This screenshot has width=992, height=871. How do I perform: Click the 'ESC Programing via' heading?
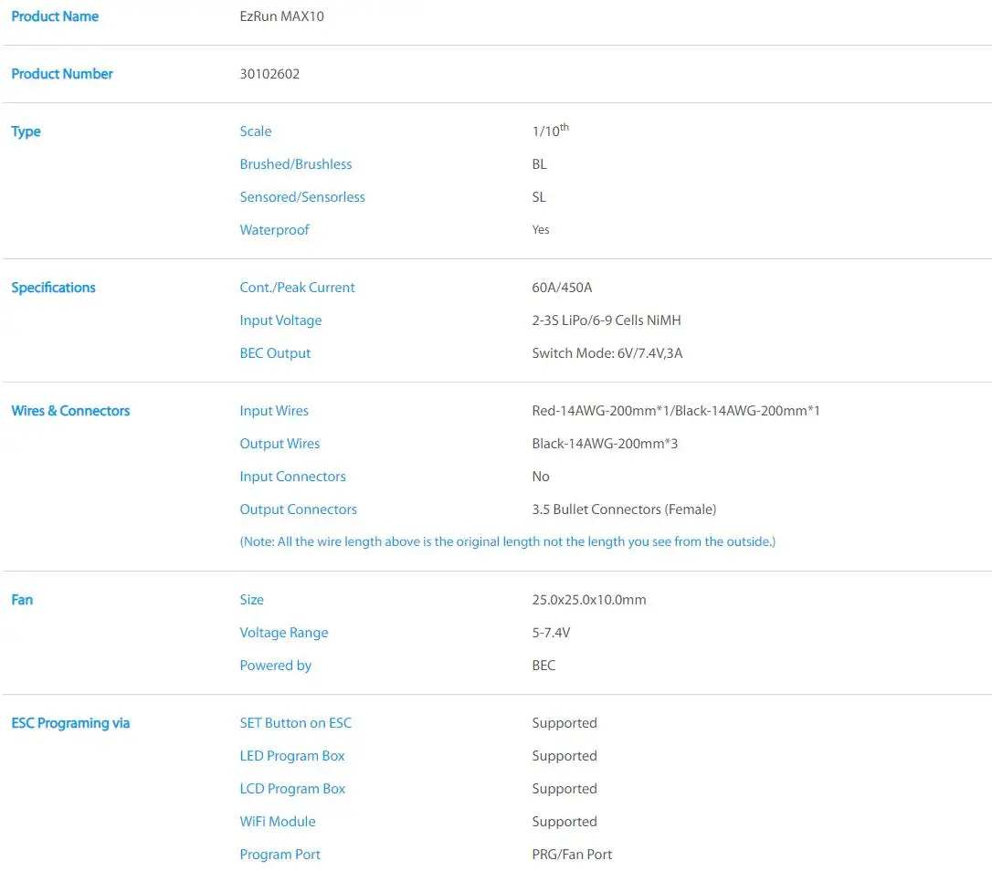[70, 724]
